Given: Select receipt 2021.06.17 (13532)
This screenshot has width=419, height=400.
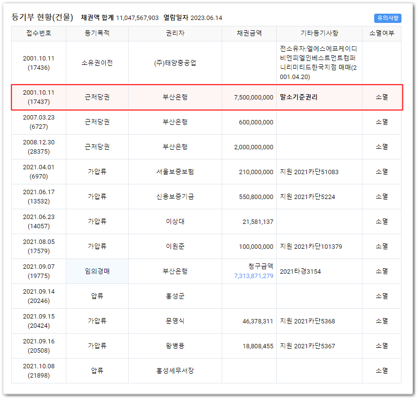Looking at the screenshot, I should click(x=39, y=197).
